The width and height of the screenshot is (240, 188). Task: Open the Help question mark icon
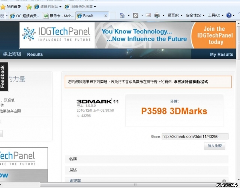229,15
